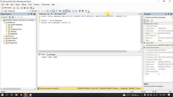Open File Explorer from the taskbar
Image resolution: width=173 pixels, height=97 pixels.
coord(16,95)
